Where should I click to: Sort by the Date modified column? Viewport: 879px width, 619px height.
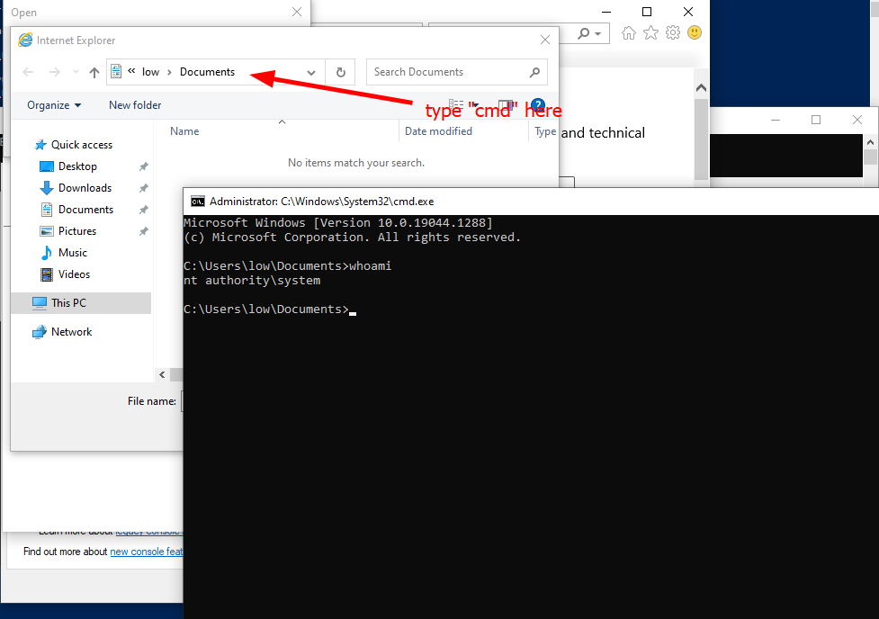pos(438,131)
